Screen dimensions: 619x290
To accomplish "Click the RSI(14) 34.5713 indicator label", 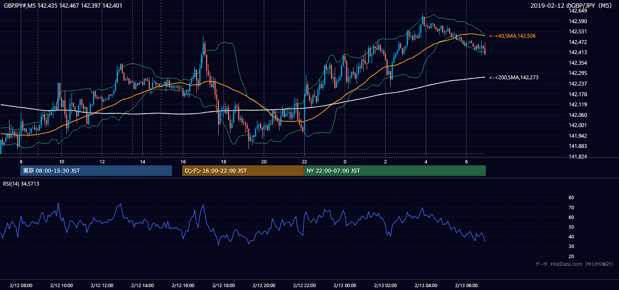I will tap(21, 184).
